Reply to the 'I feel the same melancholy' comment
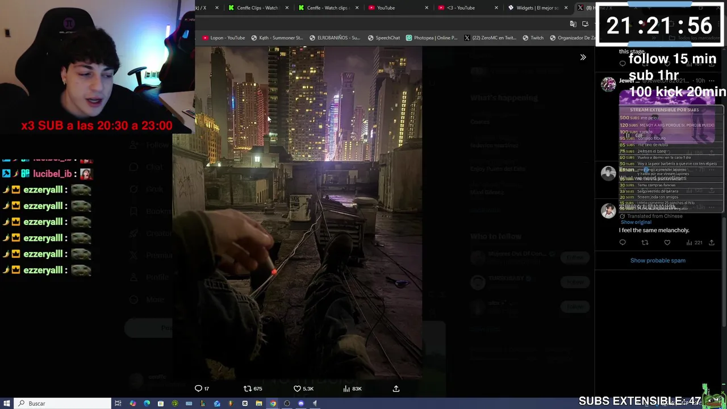This screenshot has width=727, height=409. (622, 243)
